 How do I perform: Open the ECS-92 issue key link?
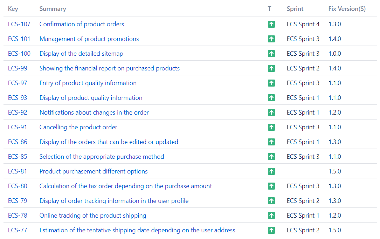[x=18, y=112]
